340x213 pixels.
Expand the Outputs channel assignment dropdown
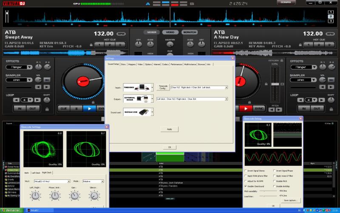pyautogui.click(x=226, y=99)
